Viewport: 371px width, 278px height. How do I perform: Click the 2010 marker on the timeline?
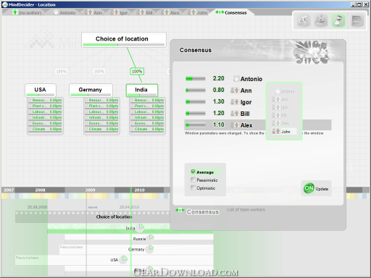click(x=139, y=190)
